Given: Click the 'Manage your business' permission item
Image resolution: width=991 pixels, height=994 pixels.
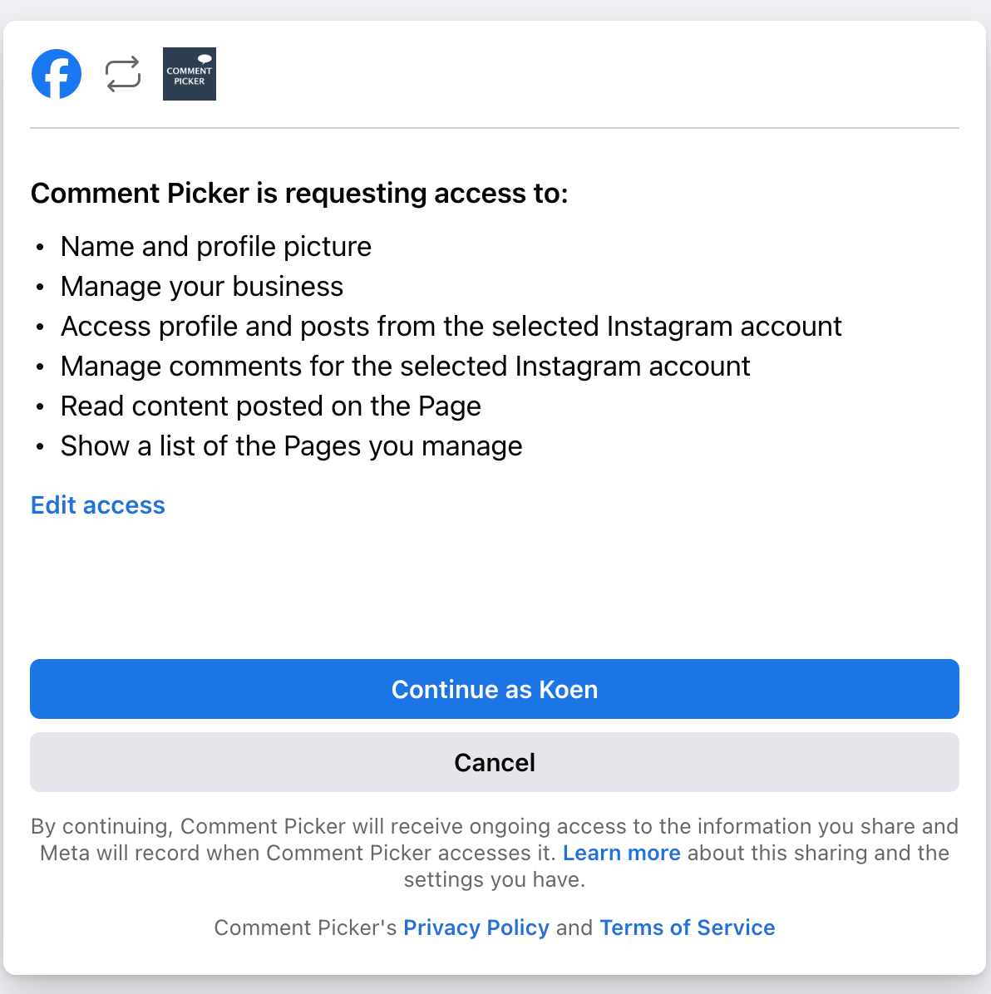Looking at the screenshot, I should (x=201, y=286).
